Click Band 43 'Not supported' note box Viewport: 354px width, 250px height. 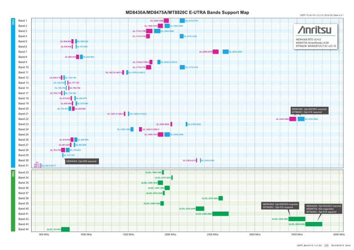[324, 209]
